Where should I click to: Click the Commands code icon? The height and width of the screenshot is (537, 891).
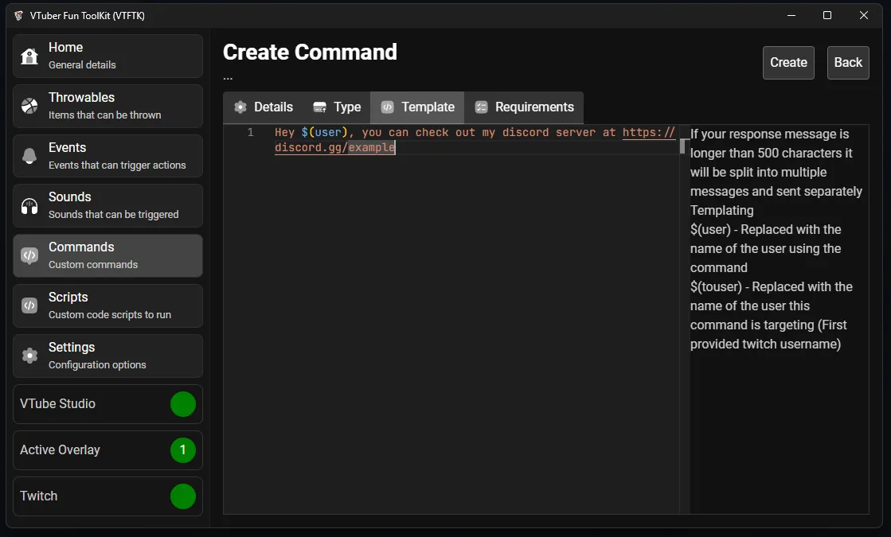click(x=29, y=255)
